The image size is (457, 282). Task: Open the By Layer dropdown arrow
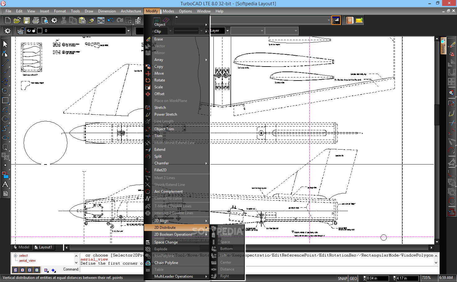(x=227, y=30)
